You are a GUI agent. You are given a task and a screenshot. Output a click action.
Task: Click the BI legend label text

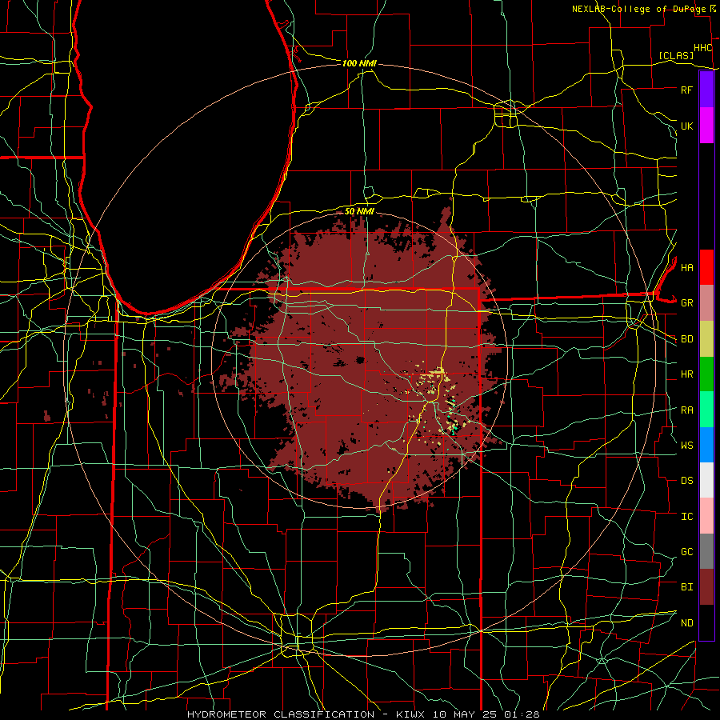686,587
